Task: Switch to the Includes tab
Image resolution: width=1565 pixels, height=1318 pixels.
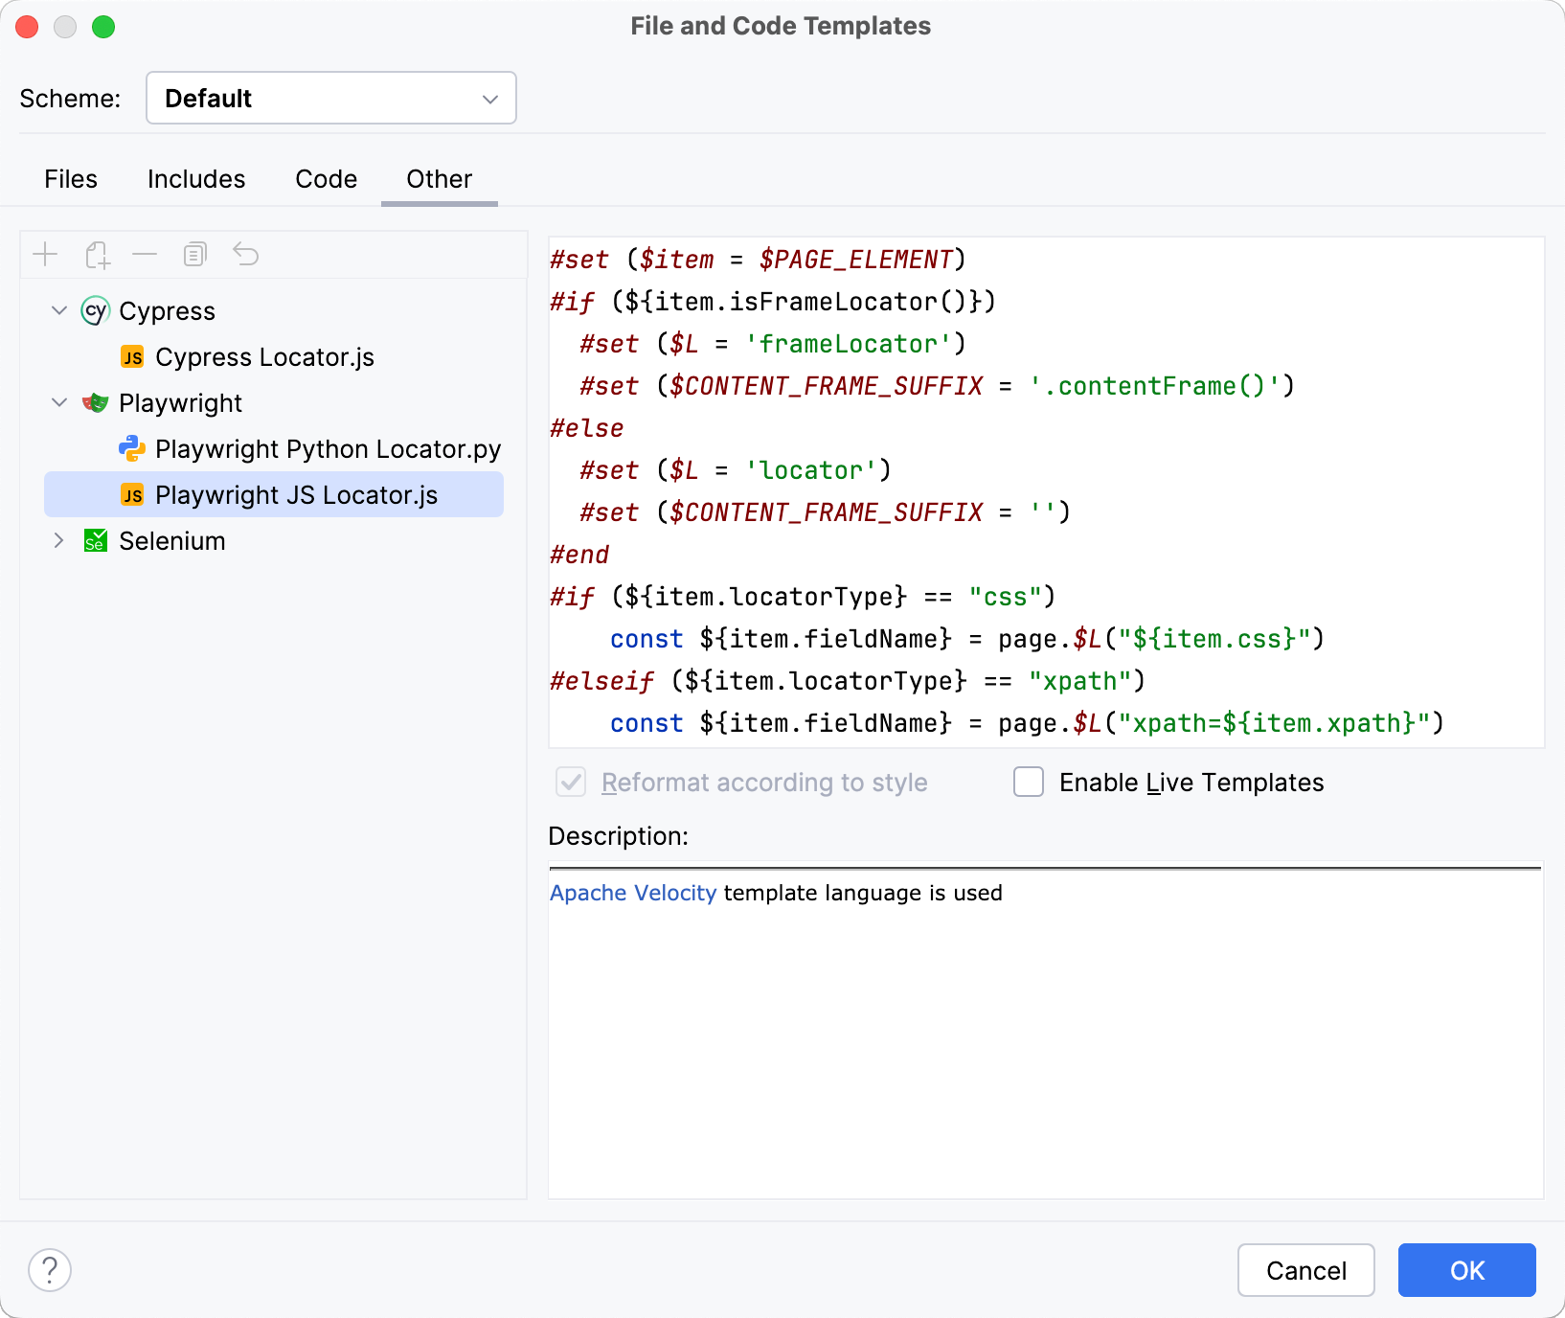Action: pyautogui.click(x=195, y=179)
